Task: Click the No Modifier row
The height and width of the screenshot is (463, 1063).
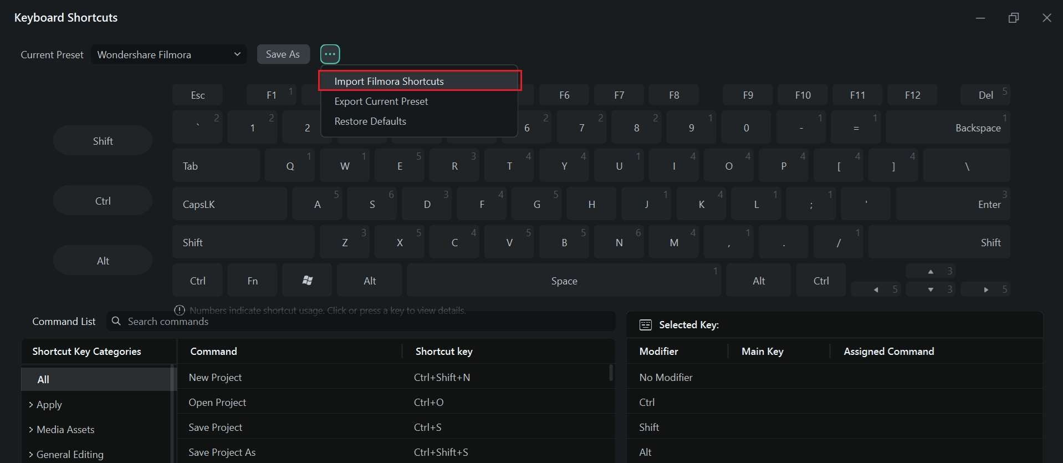Action: 835,377
